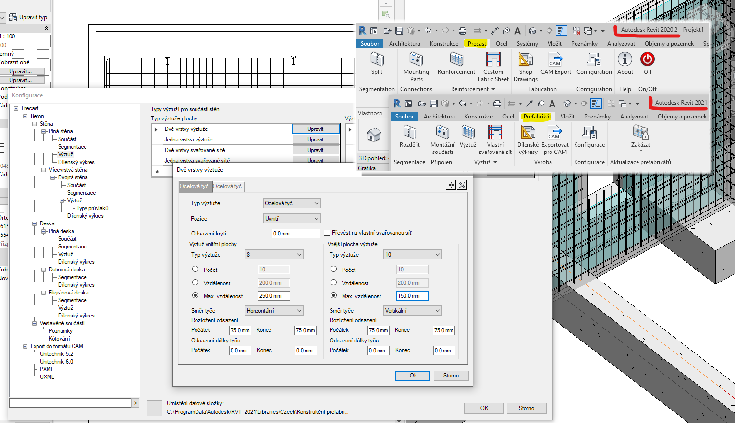735x423 pixels.
Task: Click the add tab plus icon in dialog
Action: click(451, 185)
